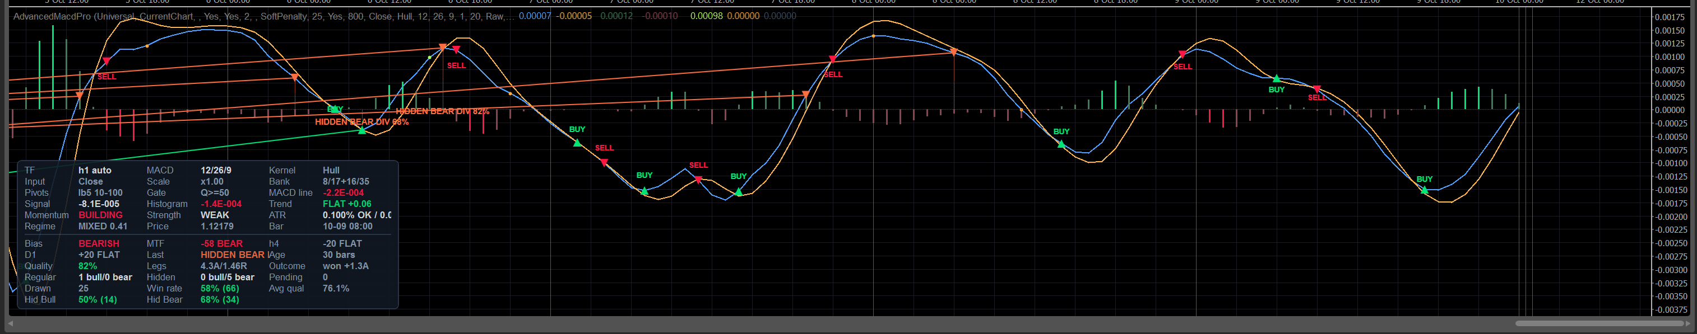Click the '-2.2E-004' MACD line value
This screenshot has width=1697, height=334.
point(343,192)
